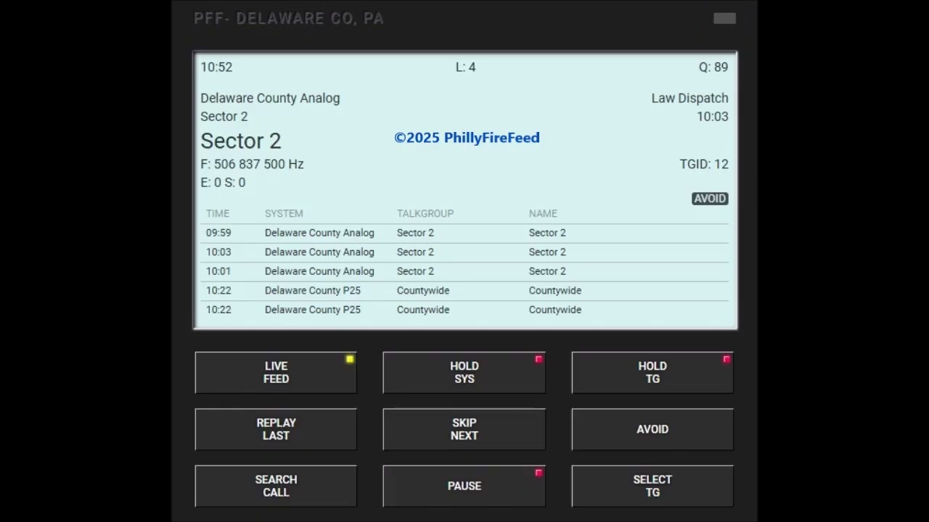Toggle the HOLD SYS button
This screenshot has height=522, width=929.
464,373
